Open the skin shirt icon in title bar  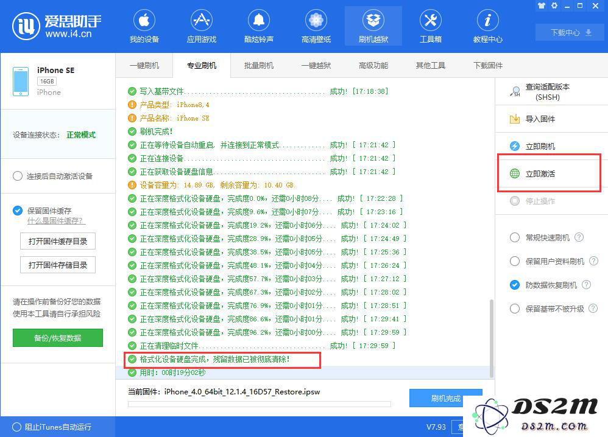click(542, 5)
